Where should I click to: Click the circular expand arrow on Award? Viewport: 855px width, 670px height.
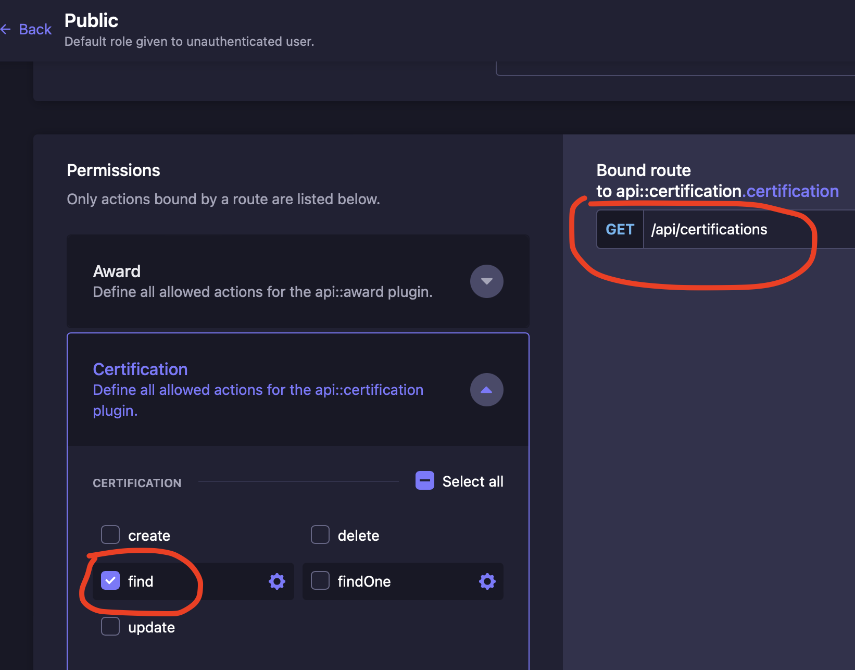[x=486, y=281]
